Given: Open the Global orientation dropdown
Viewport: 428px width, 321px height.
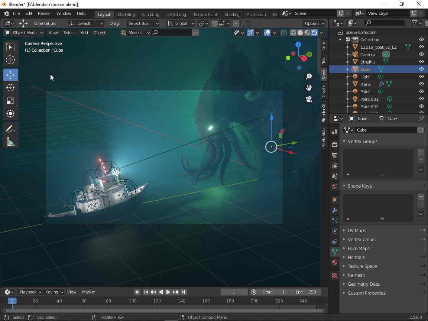Looking at the screenshot, I should (x=181, y=23).
